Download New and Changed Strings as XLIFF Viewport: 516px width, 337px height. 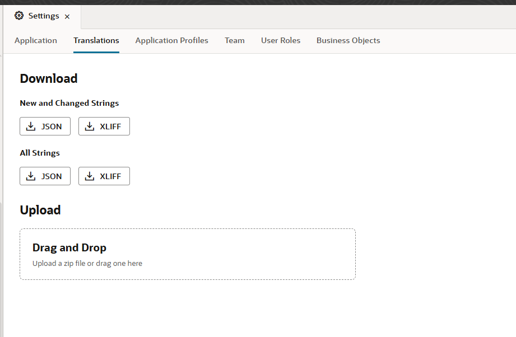(x=104, y=127)
